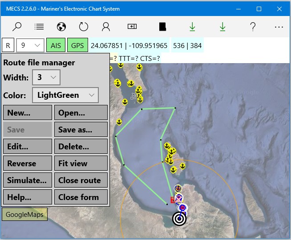Click the Close route button
This screenshot has width=291, height=240.
click(81, 180)
